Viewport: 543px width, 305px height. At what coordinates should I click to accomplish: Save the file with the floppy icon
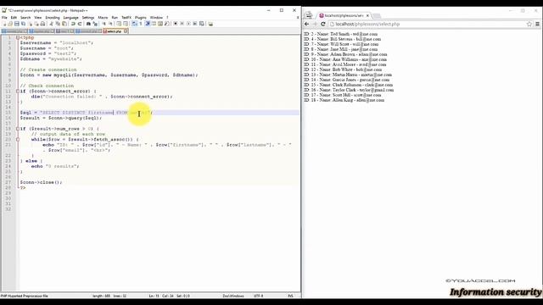pyautogui.click(x=17, y=24)
